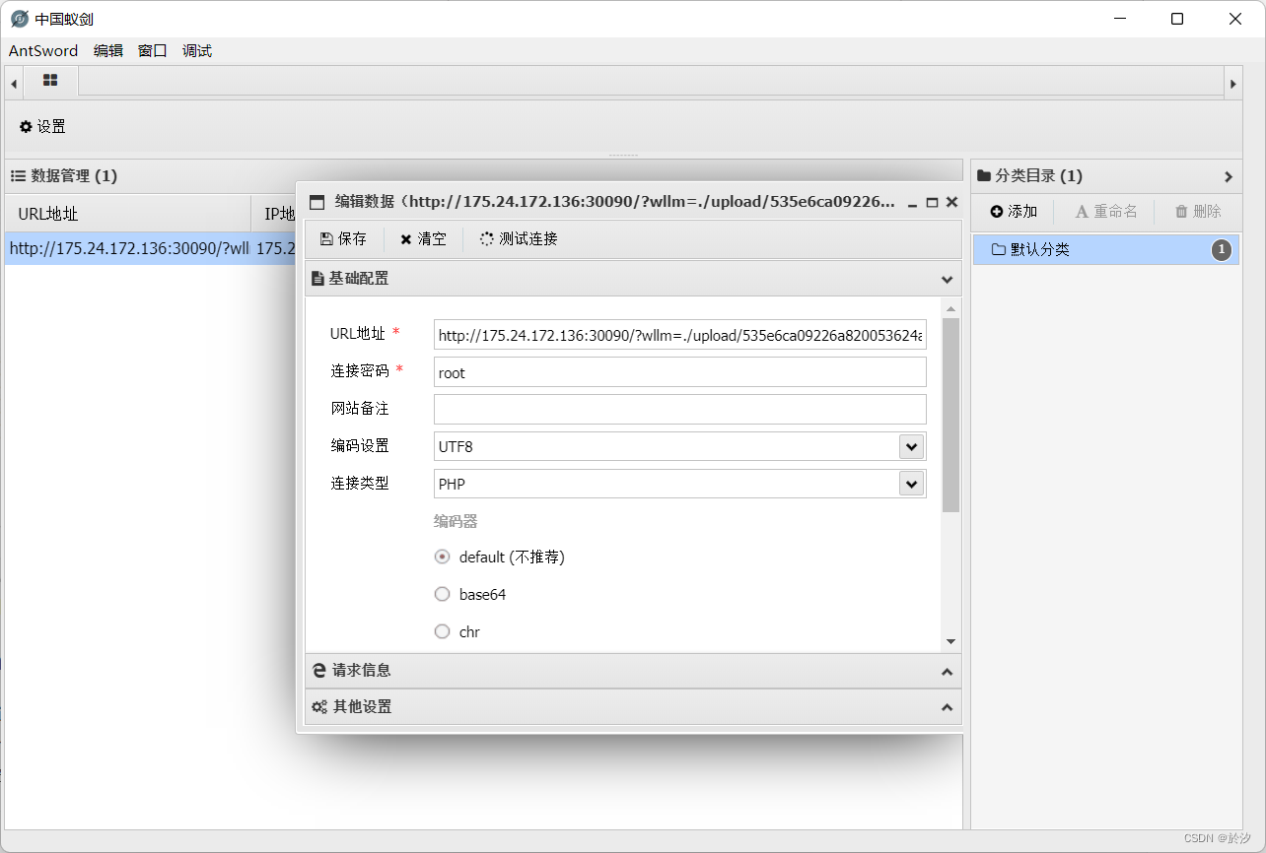The height and width of the screenshot is (853, 1266).
Task: Click 测试连接 to test connection
Action: 519,239
